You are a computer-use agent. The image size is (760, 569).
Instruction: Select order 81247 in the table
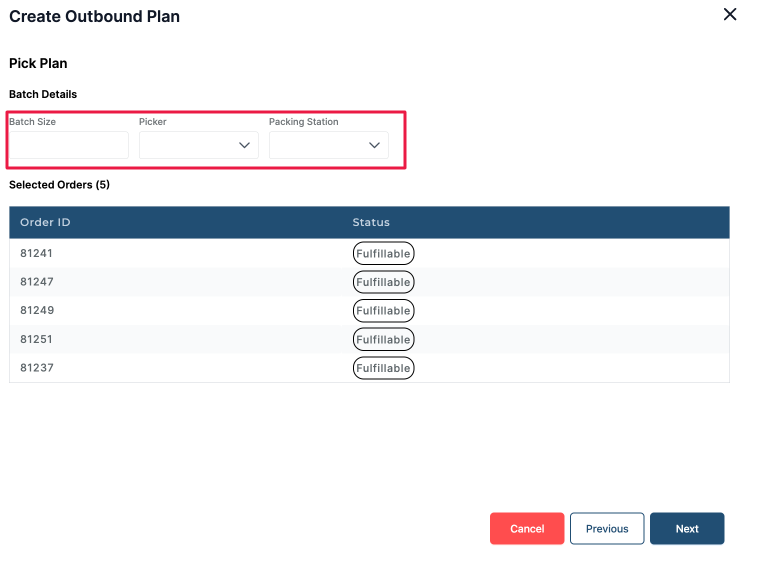click(x=37, y=282)
